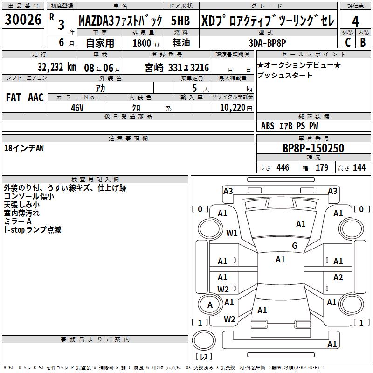Select the equipment line ABS エアB PS PW
The image size is (373, 373).
(x=289, y=126)
